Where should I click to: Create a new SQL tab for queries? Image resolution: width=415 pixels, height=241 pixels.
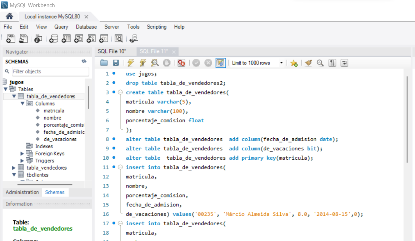11,39
